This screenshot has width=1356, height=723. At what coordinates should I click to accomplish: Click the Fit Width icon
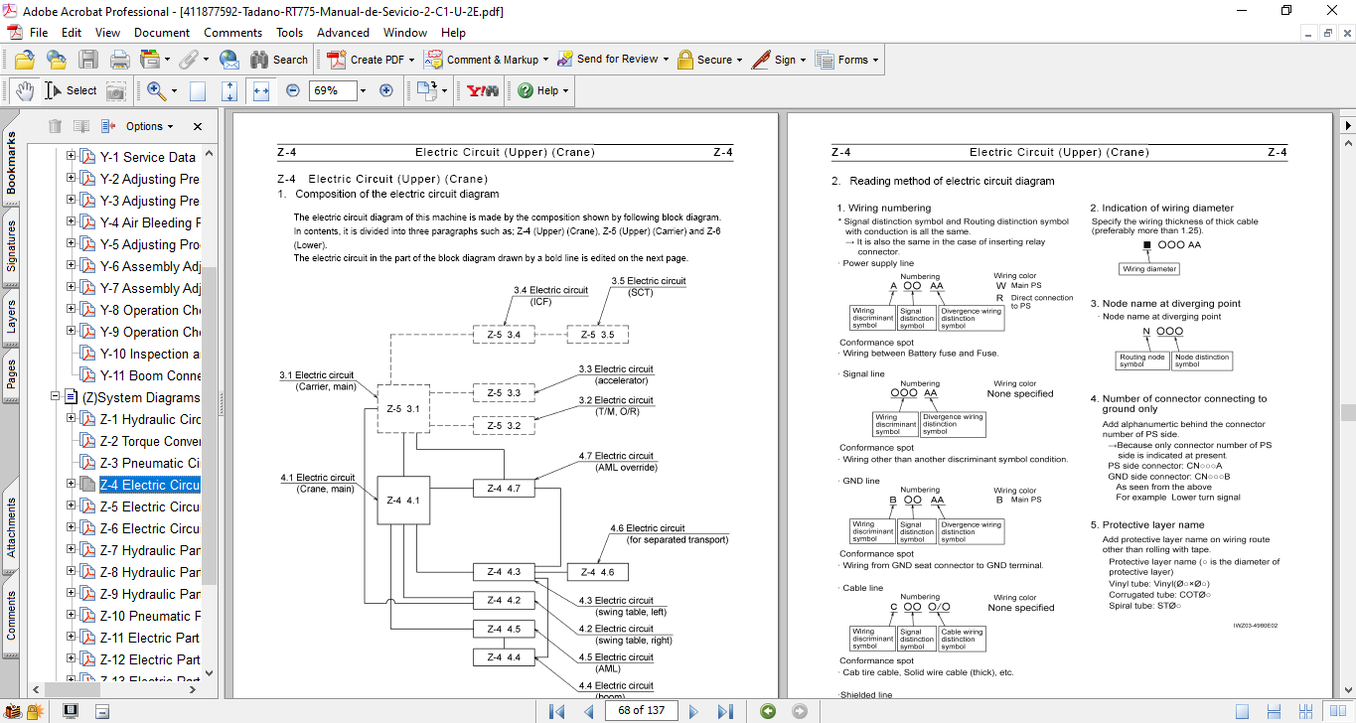pyautogui.click(x=261, y=90)
